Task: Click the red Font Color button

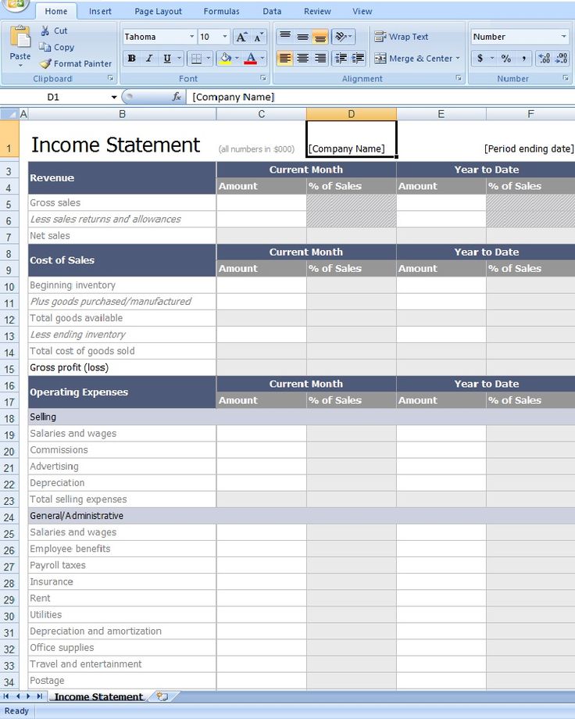Action: [250, 59]
